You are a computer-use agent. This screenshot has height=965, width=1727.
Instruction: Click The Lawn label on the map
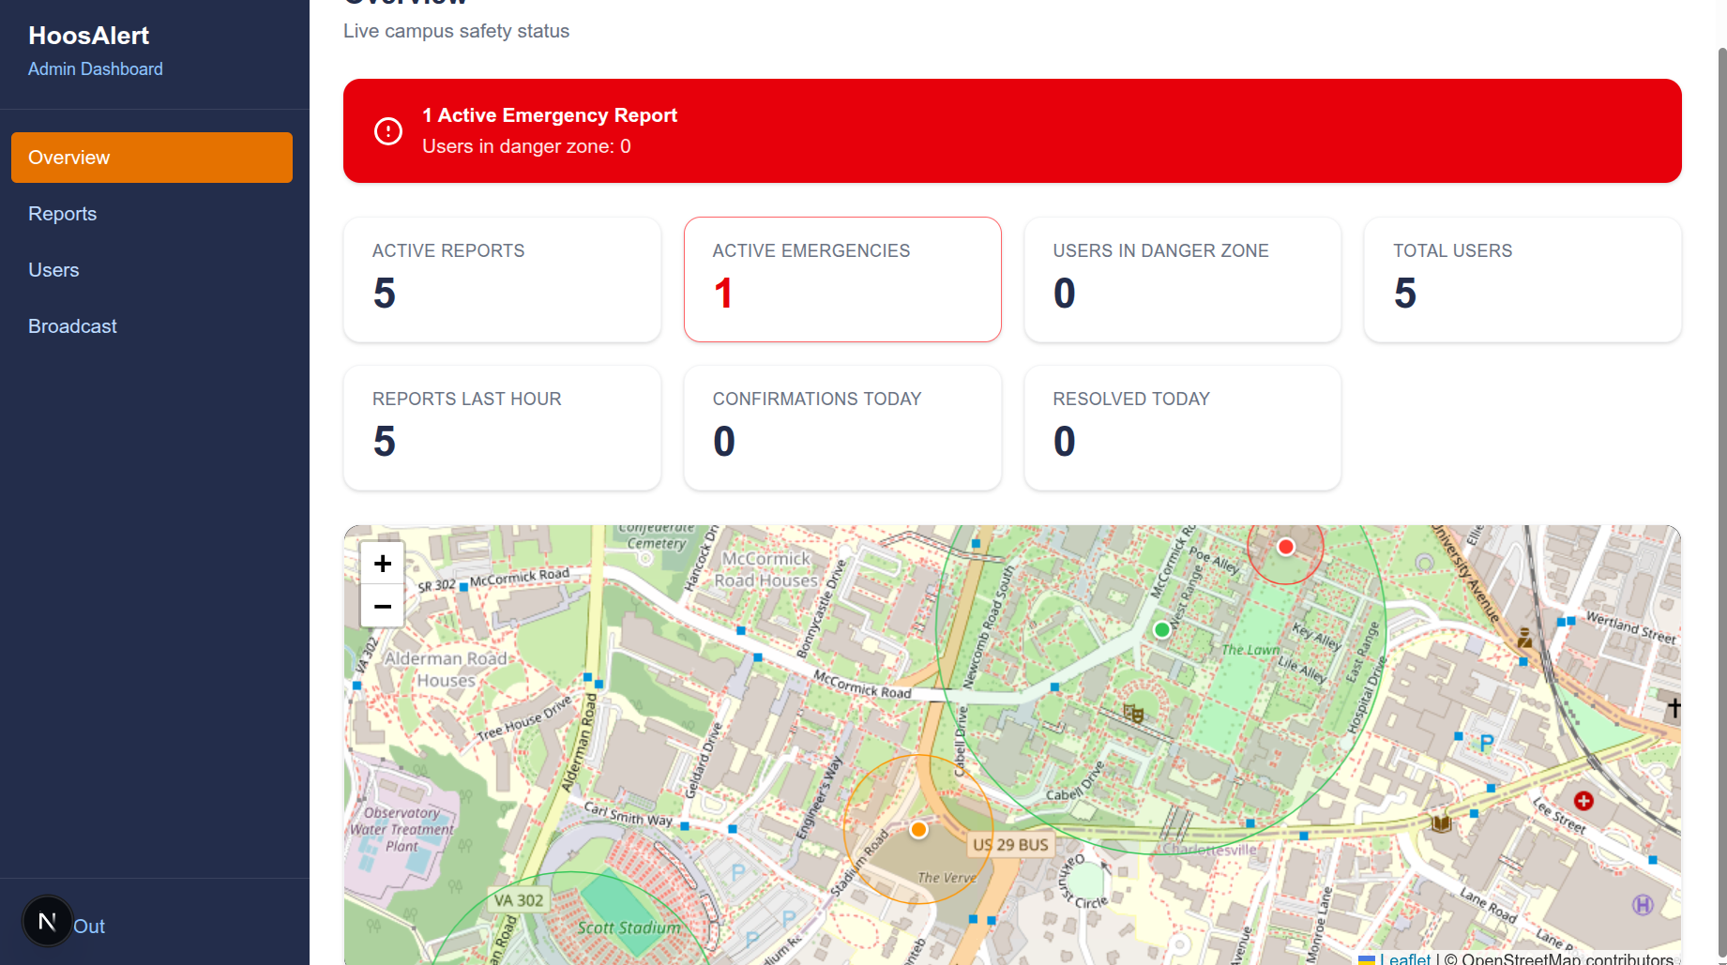click(1250, 650)
